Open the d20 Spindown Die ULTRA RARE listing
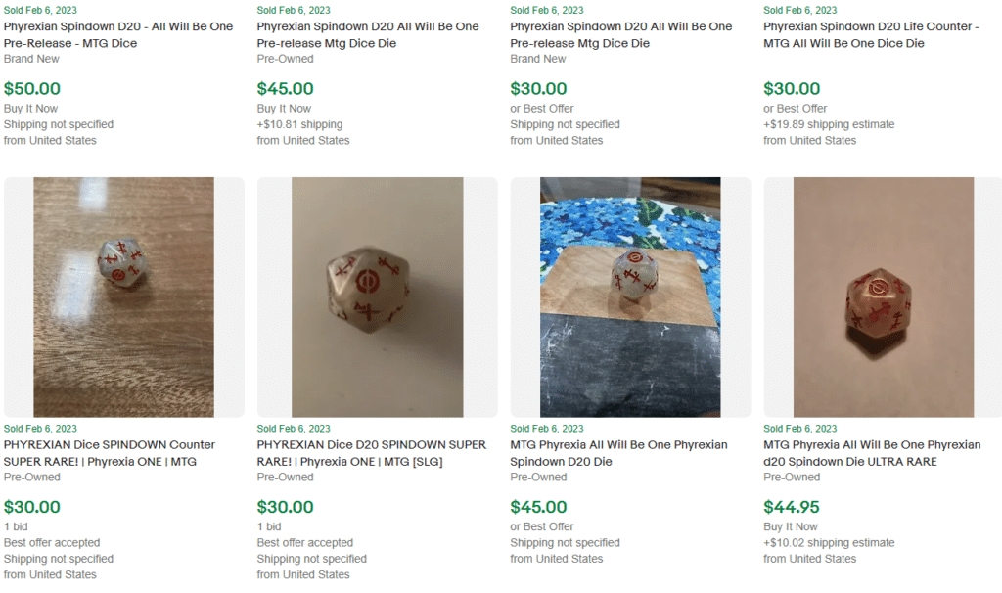This screenshot has width=1002, height=593. pyautogui.click(x=872, y=453)
